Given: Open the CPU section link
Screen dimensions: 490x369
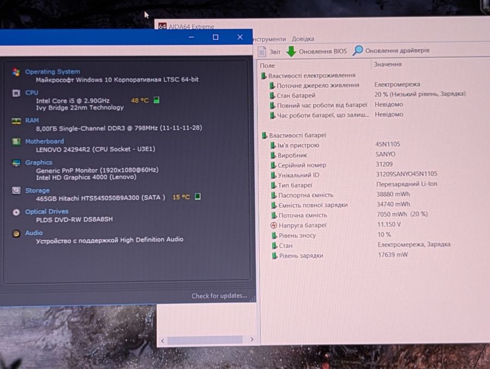Looking at the screenshot, I should (32, 93).
